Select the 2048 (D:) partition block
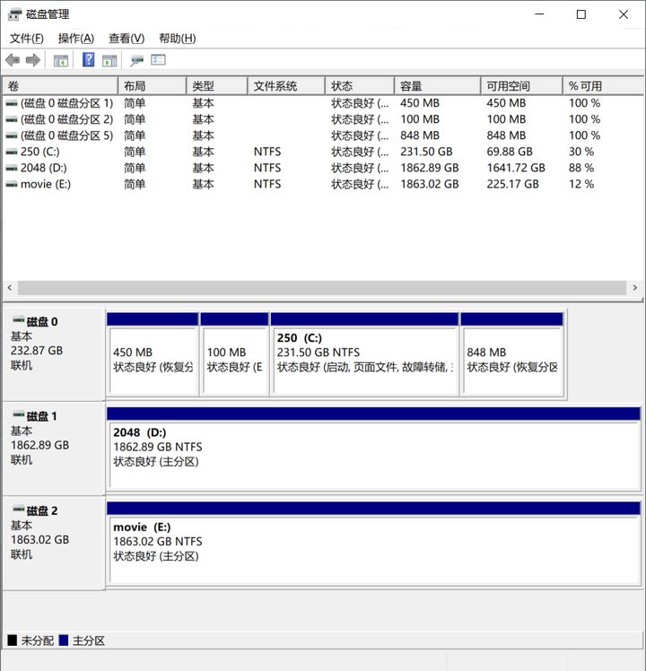This screenshot has height=671, width=646. 373,449
